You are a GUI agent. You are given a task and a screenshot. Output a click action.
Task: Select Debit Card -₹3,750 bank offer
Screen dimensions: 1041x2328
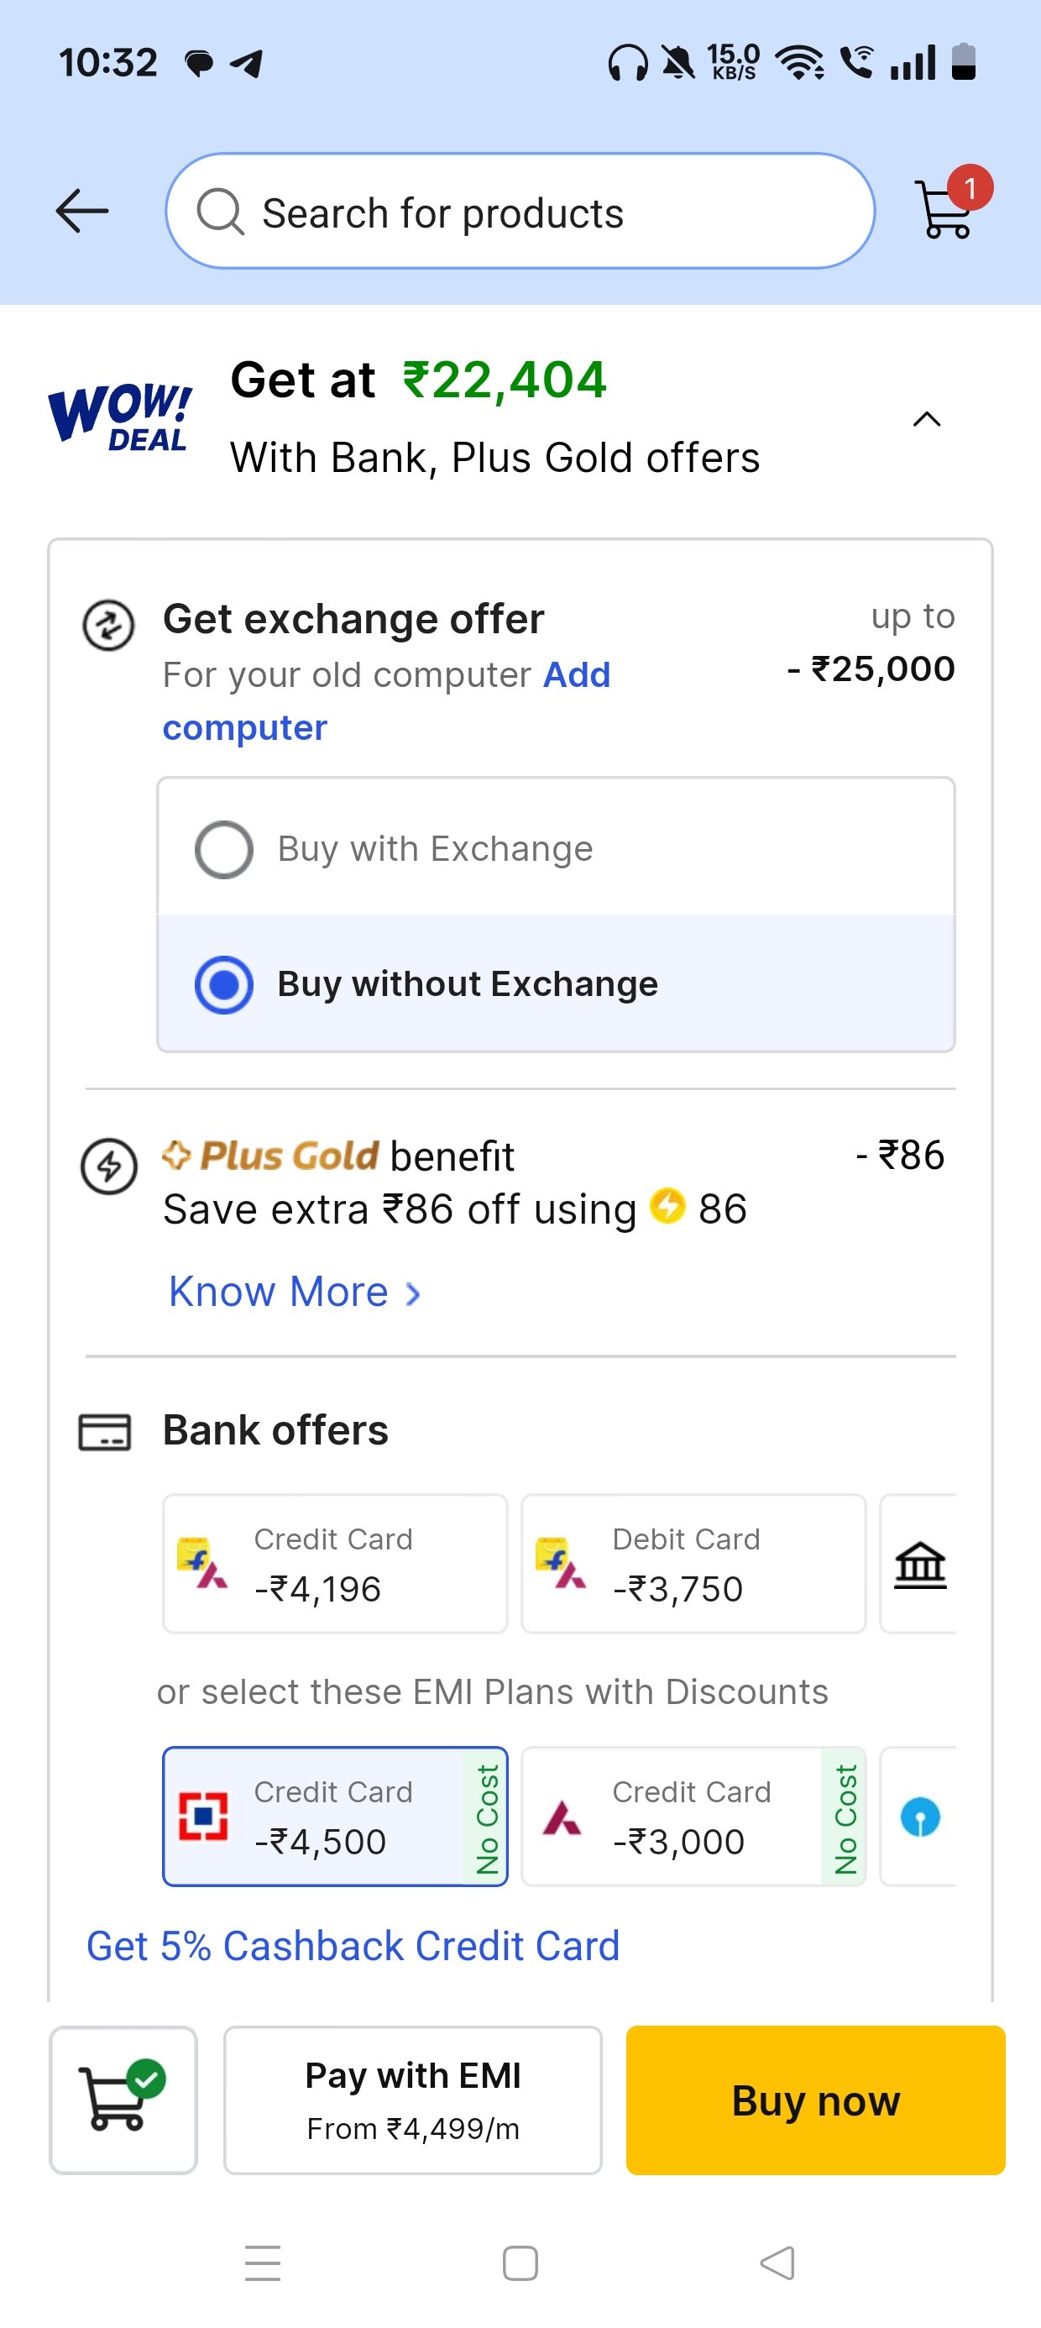pos(694,1564)
